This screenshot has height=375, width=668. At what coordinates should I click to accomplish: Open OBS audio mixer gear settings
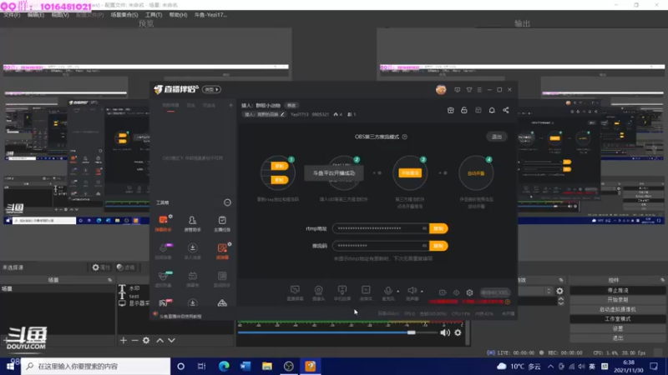[x=458, y=332]
